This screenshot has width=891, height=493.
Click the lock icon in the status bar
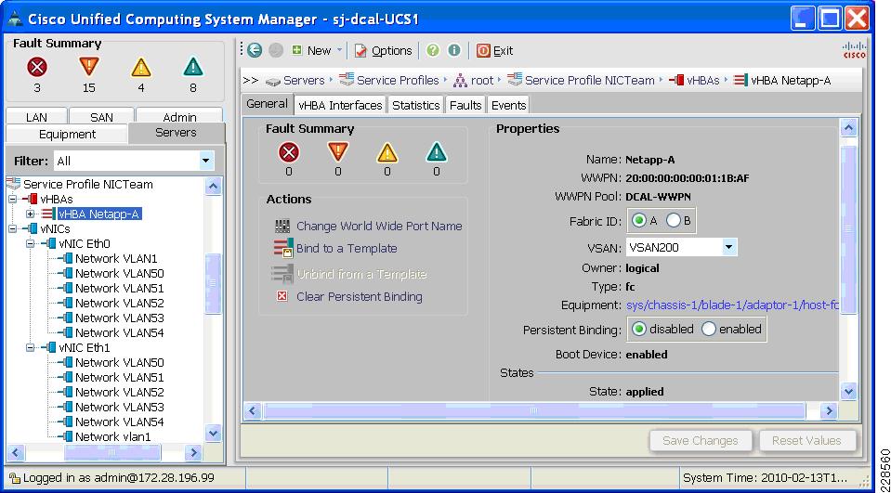(x=15, y=478)
